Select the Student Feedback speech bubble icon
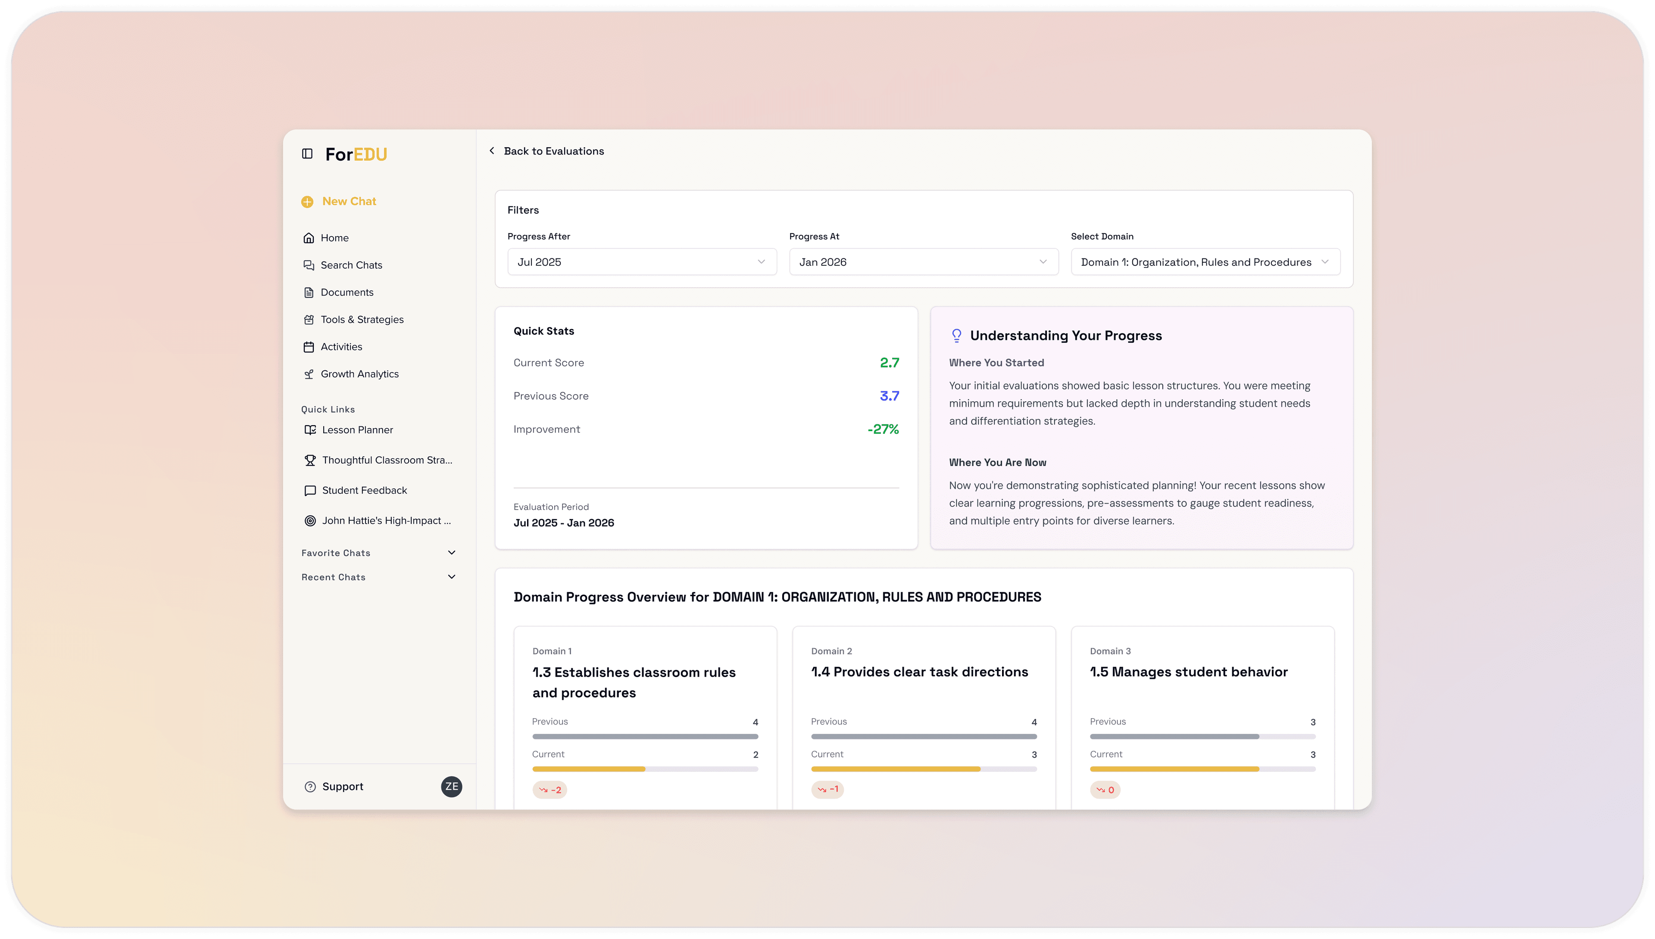The width and height of the screenshot is (1655, 939). (310, 490)
